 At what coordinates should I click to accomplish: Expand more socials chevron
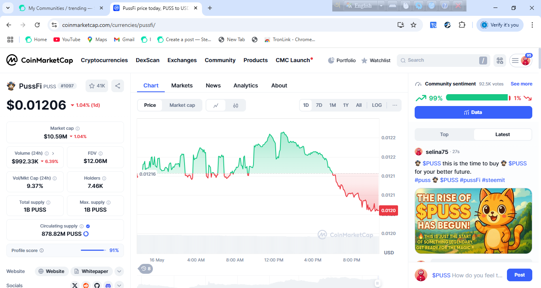tap(119, 285)
